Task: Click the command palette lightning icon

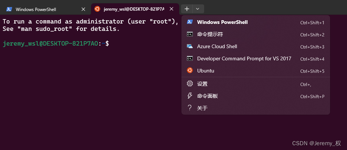Action: pos(189,96)
